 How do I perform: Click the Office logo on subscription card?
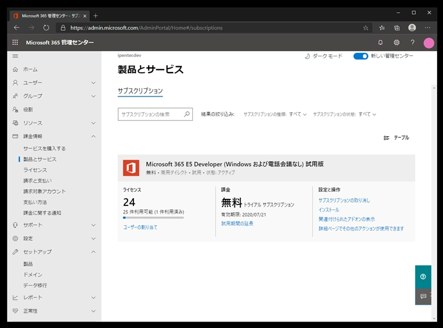[131, 168]
